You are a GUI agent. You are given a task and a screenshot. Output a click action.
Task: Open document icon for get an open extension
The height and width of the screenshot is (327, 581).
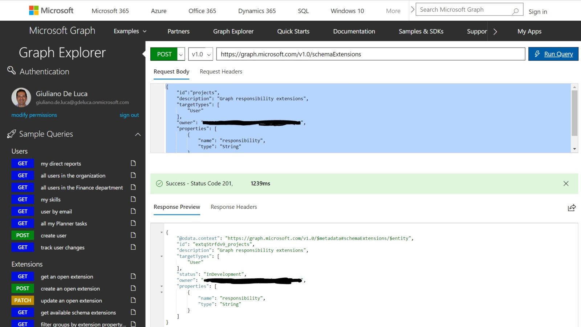133,276
